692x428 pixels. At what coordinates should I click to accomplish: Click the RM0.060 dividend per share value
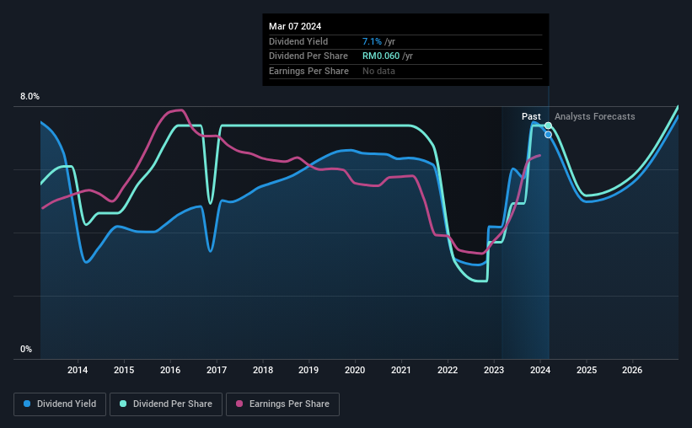381,56
